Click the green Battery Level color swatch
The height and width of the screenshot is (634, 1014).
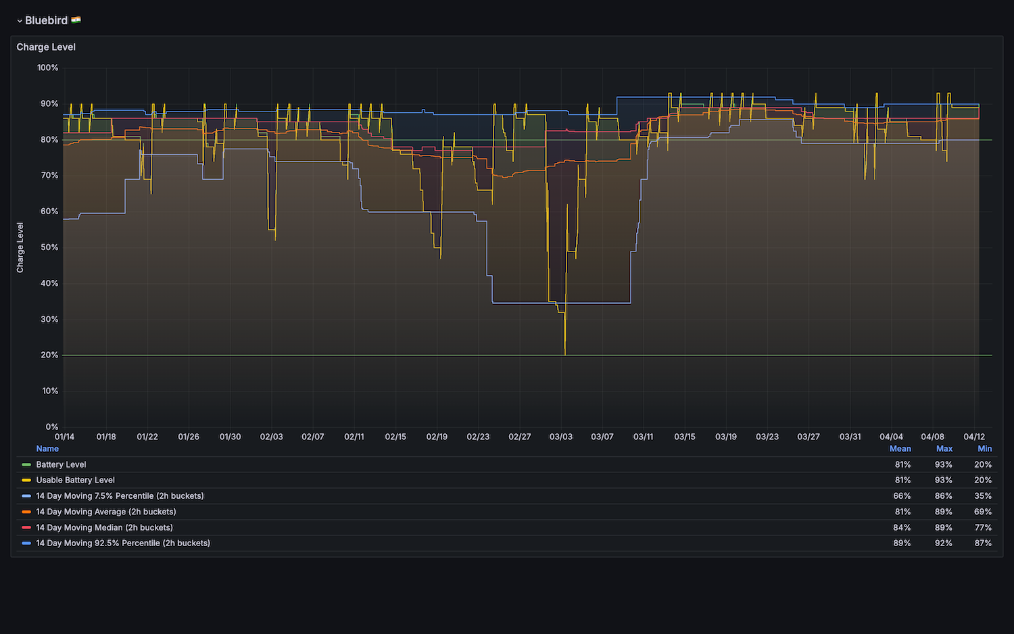point(26,465)
